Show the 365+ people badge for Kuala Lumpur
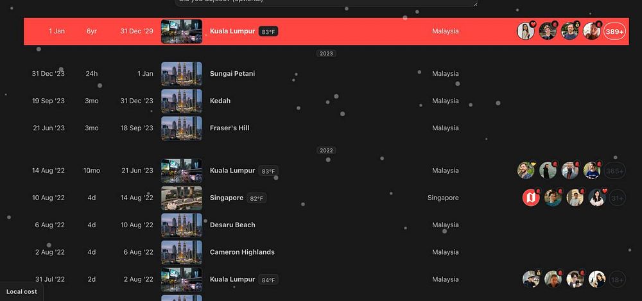 click(615, 171)
